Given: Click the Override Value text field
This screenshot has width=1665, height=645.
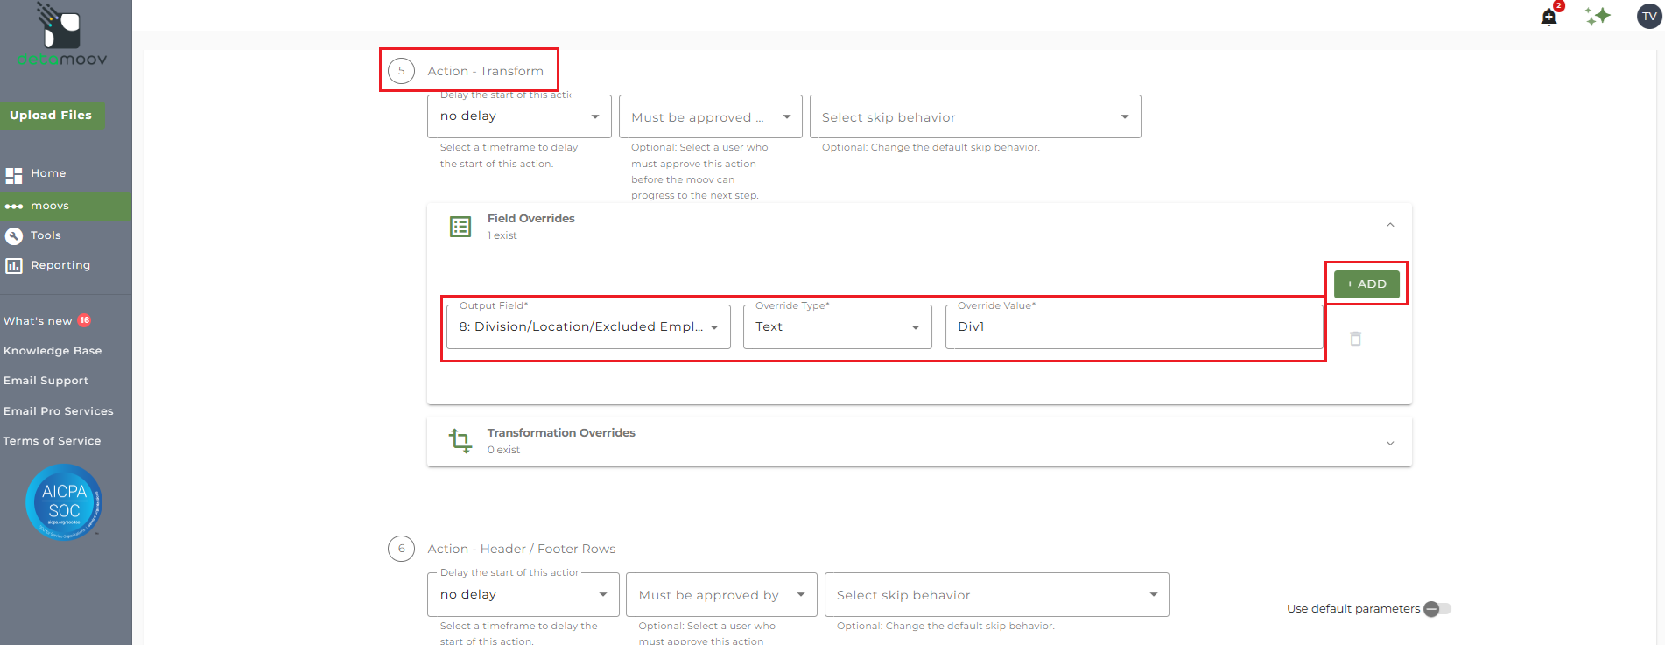Looking at the screenshot, I should tap(1134, 327).
